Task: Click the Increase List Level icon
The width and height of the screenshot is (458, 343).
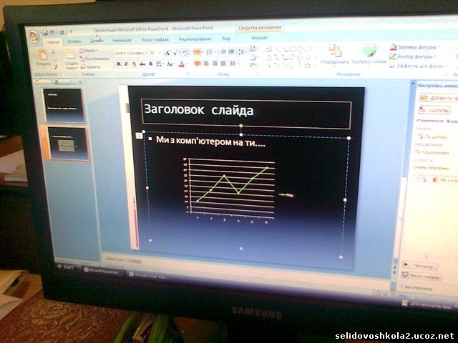Action: 231,52
